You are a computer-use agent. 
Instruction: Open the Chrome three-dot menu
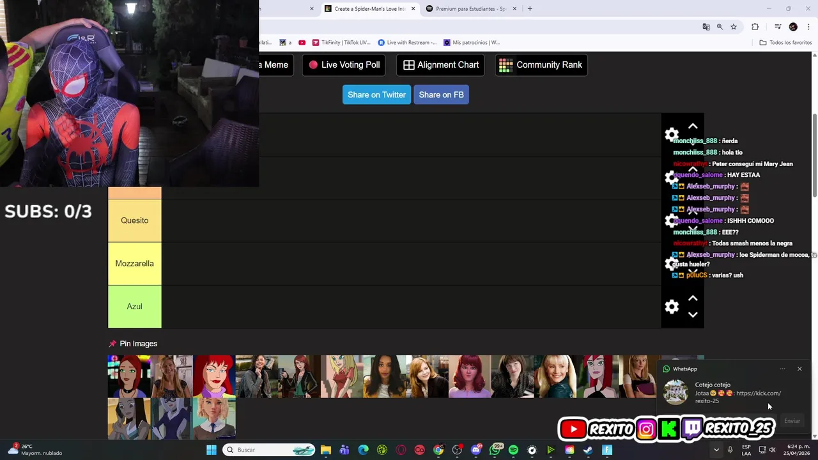click(x=808, y=27)
